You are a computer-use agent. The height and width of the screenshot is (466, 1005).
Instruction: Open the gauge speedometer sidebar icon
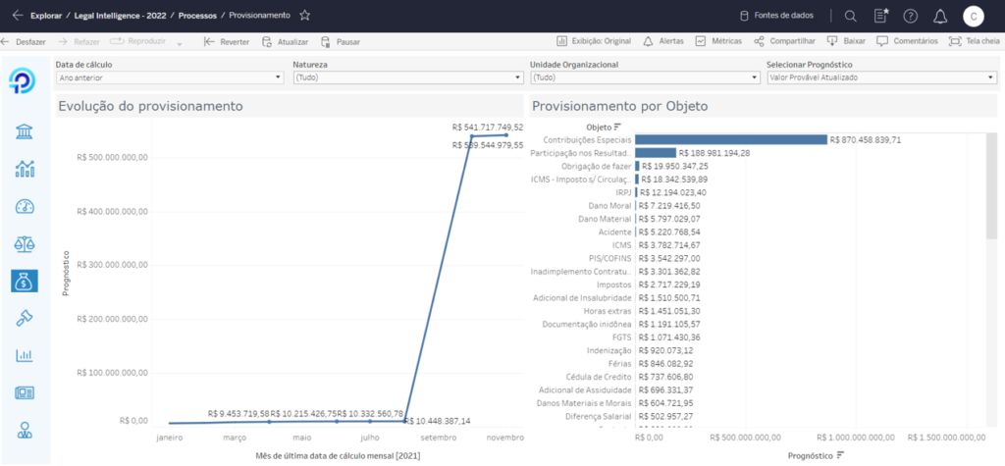tap(25, 206)
